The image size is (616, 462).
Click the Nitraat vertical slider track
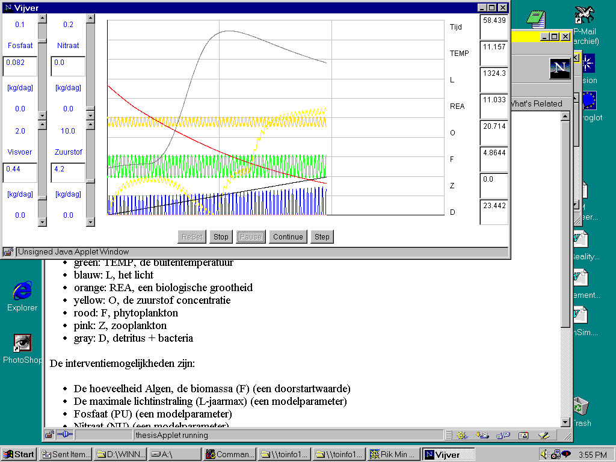pyautogui.click(x=90, y=67)
